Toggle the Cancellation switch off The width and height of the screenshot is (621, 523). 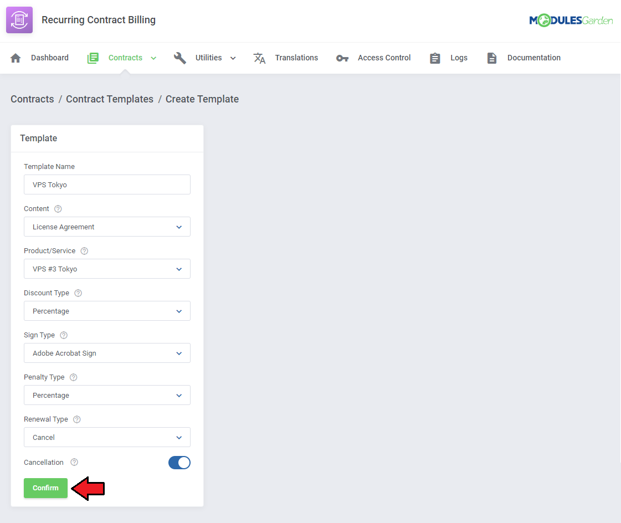tap(179, 463)
